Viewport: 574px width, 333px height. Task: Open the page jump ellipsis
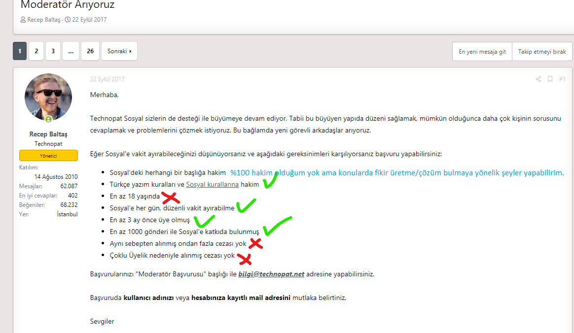71,51
